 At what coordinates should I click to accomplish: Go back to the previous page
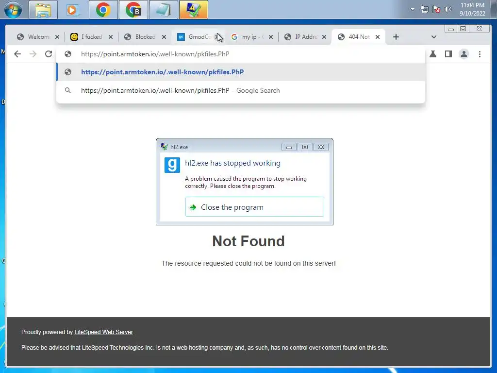click(x=17, y=54)
